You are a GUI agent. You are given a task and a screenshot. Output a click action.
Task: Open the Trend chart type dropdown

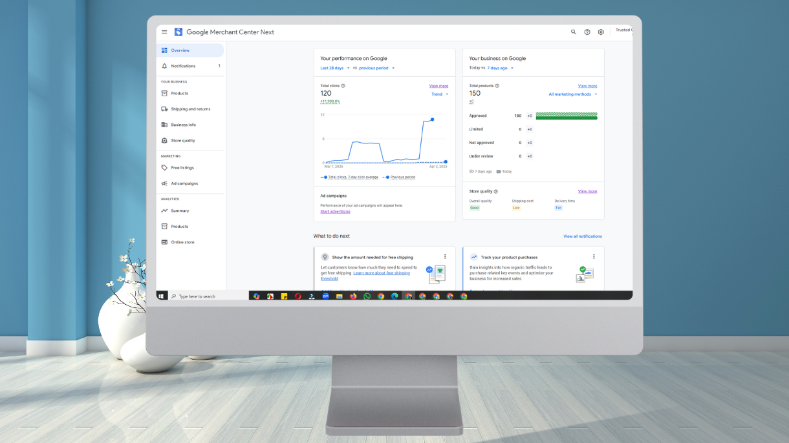pyautogui.click(x=440, y=94)
